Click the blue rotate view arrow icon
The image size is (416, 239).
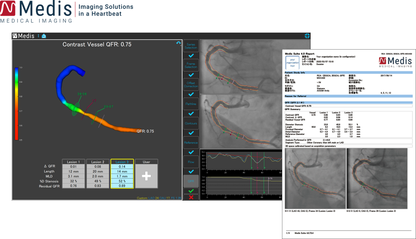pos(178,43)
